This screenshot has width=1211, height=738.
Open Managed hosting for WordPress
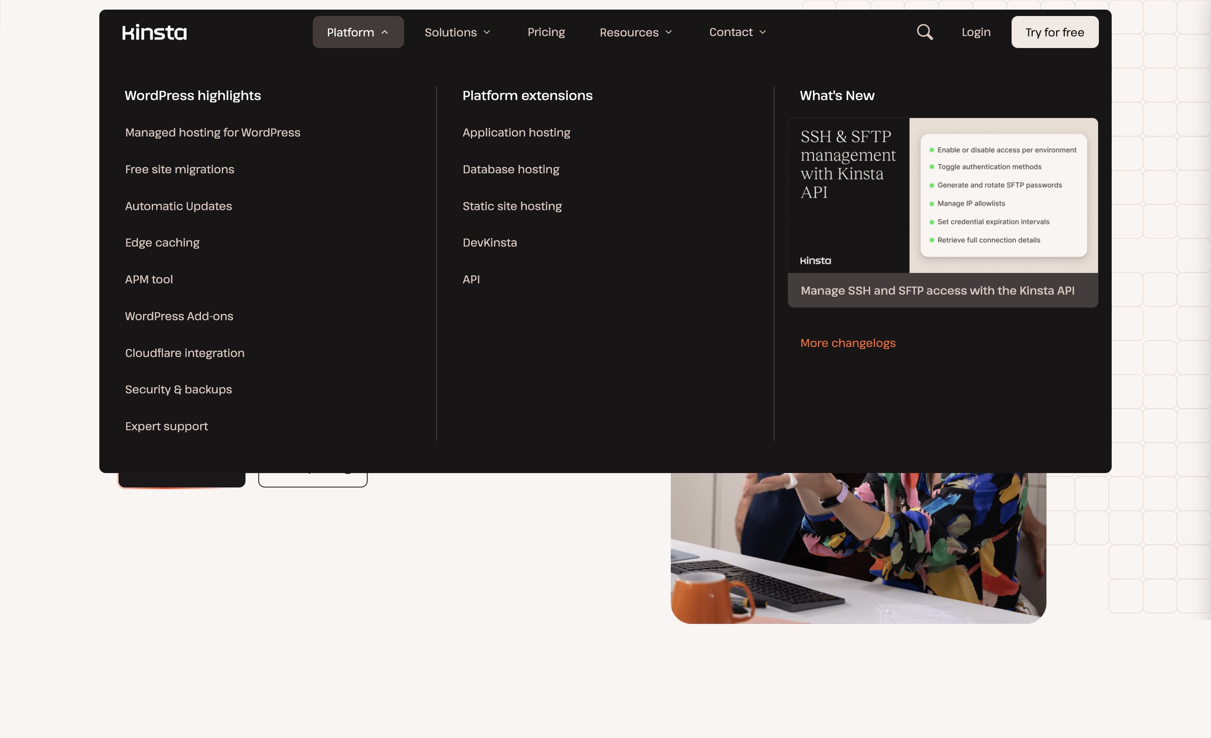tap(212, 132)
